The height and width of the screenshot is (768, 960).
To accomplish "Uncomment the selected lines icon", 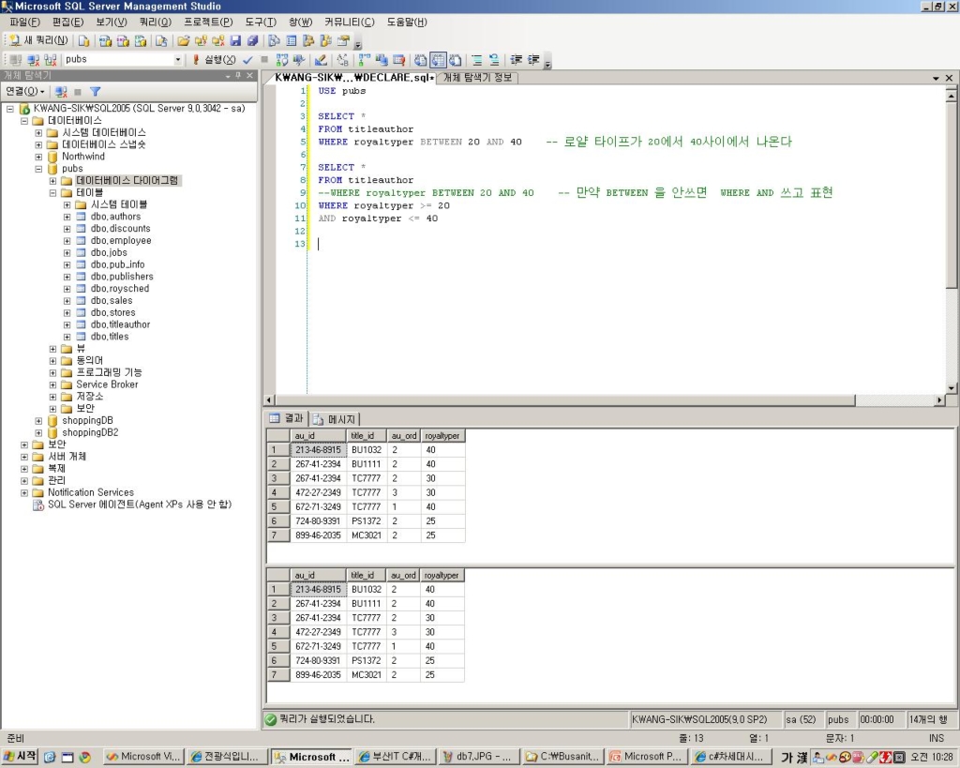I will [x=494, y=59].
